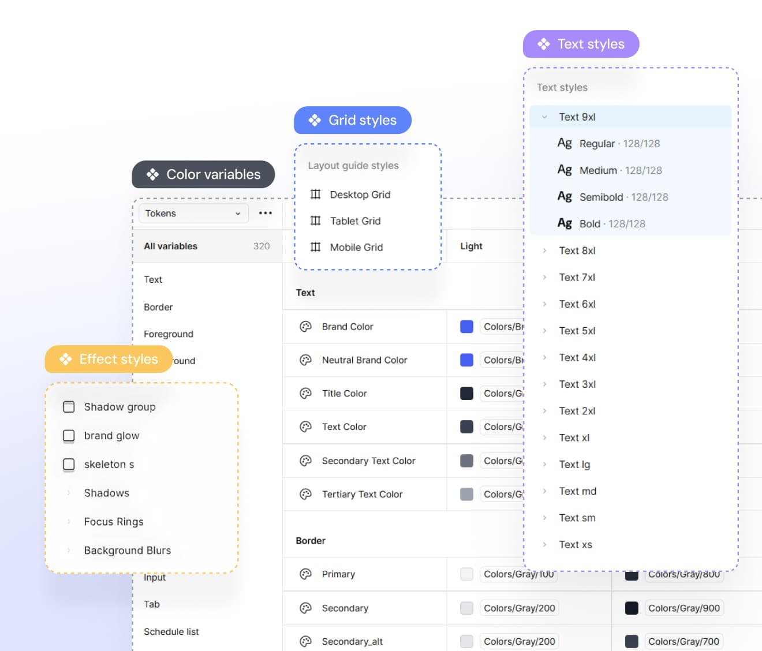
Task: Click the palette icon beside Tertiary Text Color
Action: pos(305,494)
